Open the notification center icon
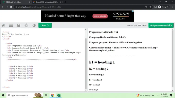 pyautogui.click(x=171, y=95)
